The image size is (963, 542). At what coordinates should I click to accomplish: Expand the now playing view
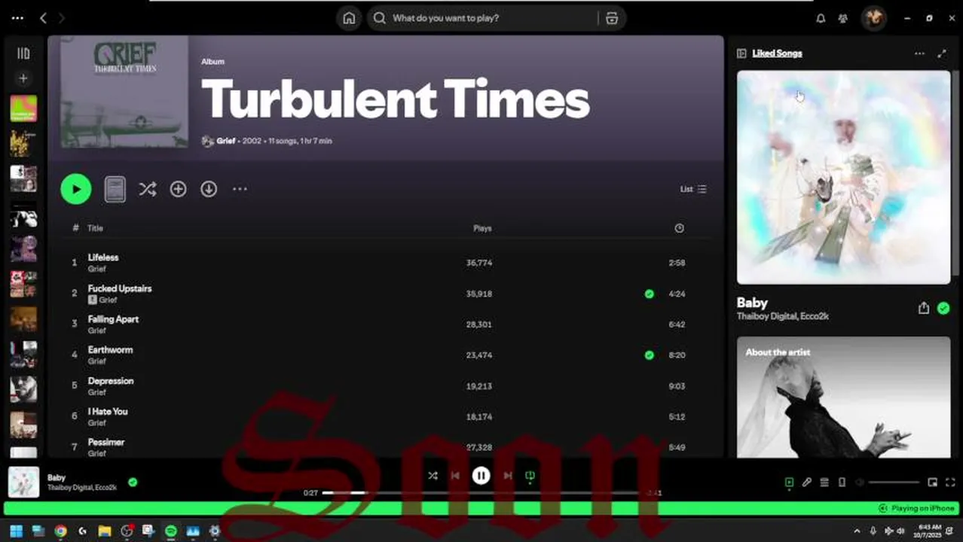(942, 53)
